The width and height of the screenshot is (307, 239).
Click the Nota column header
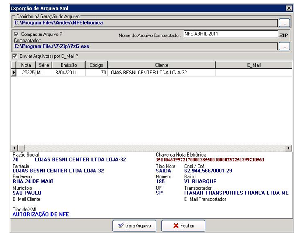pyautogui.click(x=26, y=65)
